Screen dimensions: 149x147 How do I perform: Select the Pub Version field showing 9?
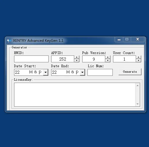[x=94, y=59]
